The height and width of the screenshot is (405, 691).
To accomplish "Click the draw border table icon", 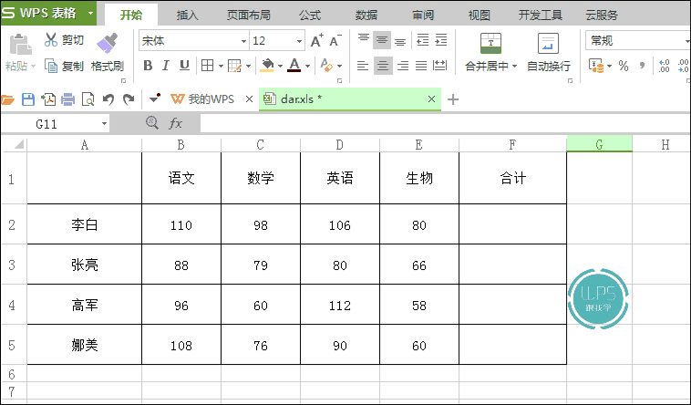I will [x=234, y=67].
